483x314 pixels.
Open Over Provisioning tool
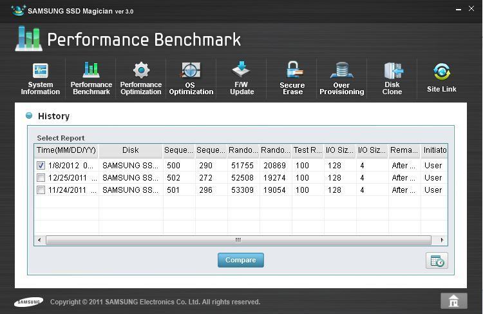pos(341,79)
